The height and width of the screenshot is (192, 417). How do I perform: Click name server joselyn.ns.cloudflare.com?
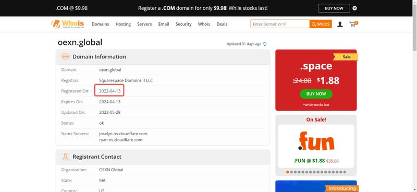[123, 134]
